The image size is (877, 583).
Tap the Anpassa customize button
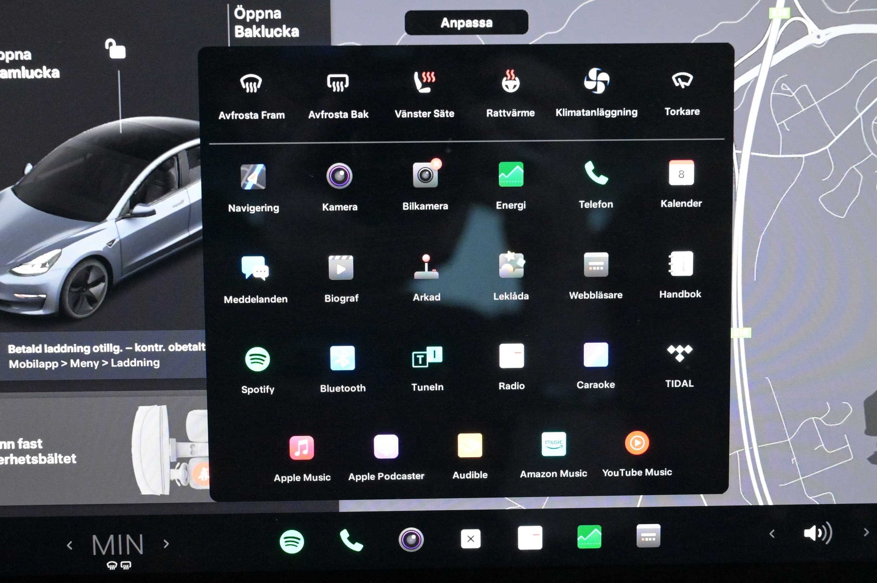click(x=466, y=23)
